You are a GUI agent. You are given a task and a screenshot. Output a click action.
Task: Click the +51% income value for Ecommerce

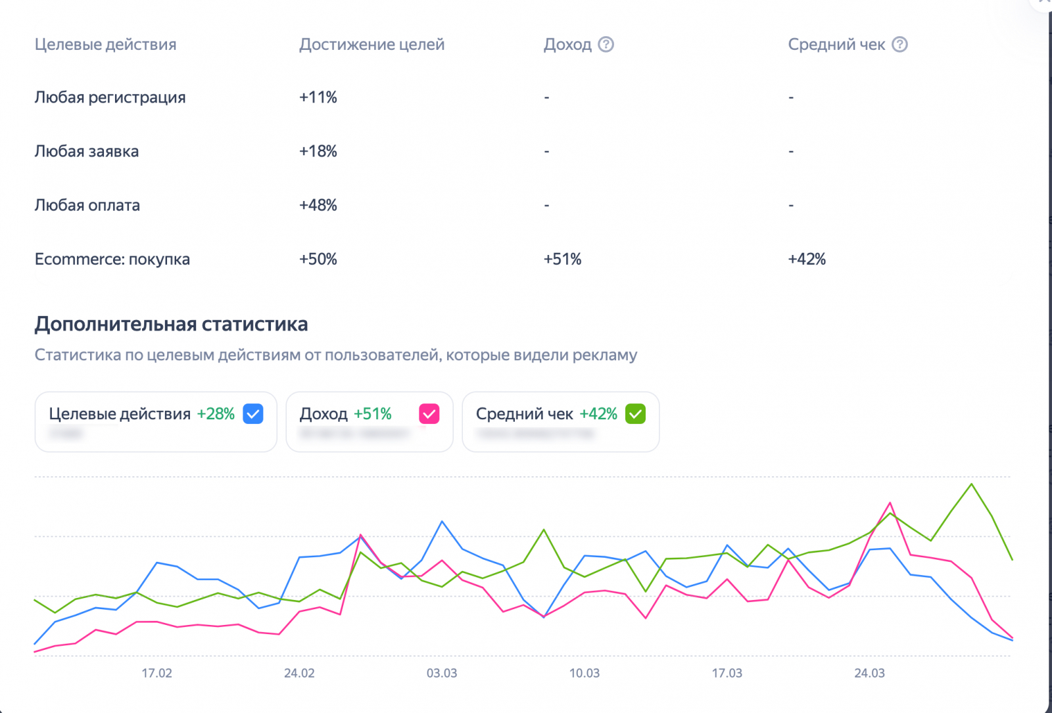coord(562,259)
